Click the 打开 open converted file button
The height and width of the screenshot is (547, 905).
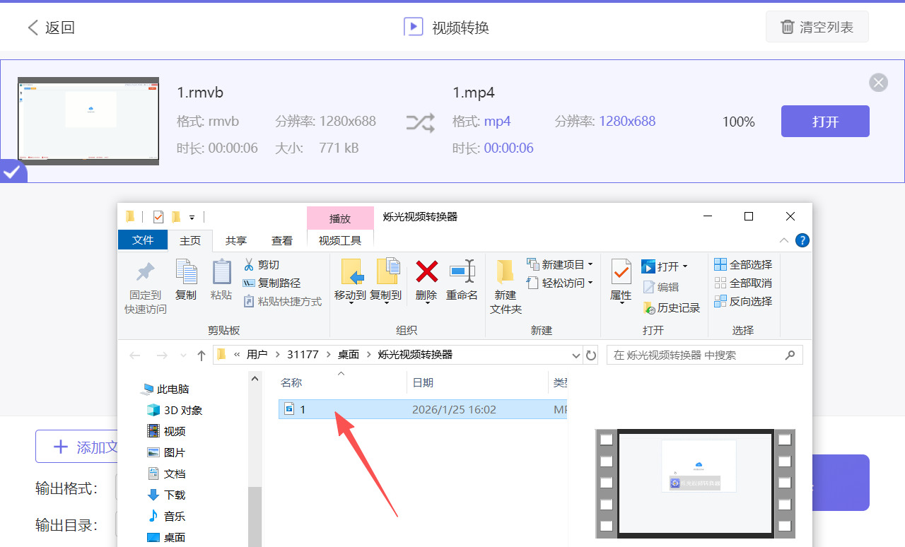pyautogui.click(x=824, y=121)
